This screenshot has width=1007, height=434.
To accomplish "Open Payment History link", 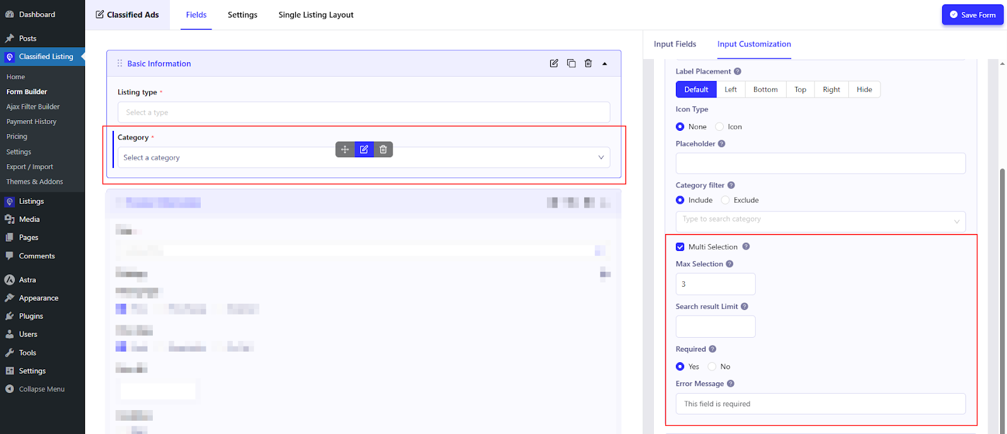I will 31,122.
